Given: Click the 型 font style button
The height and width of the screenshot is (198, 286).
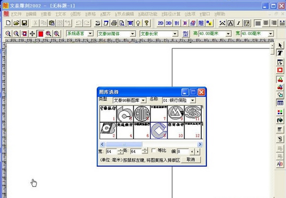Looking at the screenshot, I should tap(186, 34).
